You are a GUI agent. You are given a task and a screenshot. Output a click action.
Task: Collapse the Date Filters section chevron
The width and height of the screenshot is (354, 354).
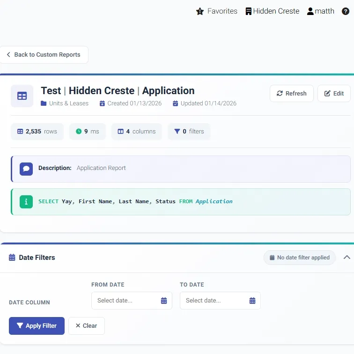pos(347,257)
